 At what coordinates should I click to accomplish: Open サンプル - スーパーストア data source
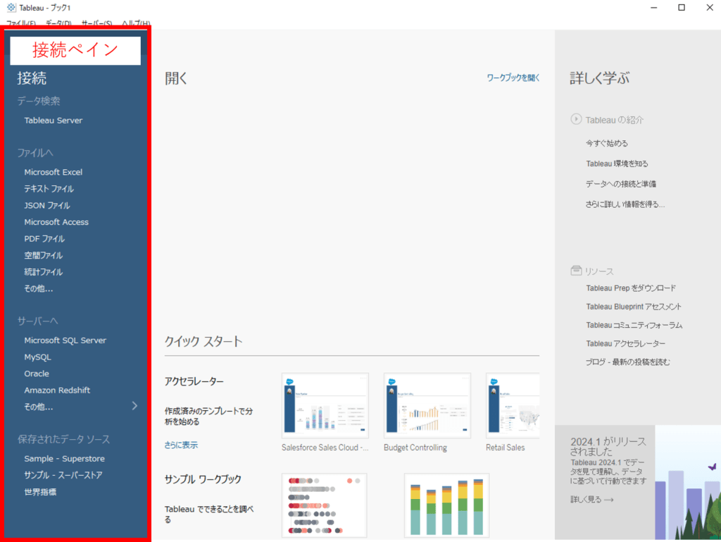[63, 475]
